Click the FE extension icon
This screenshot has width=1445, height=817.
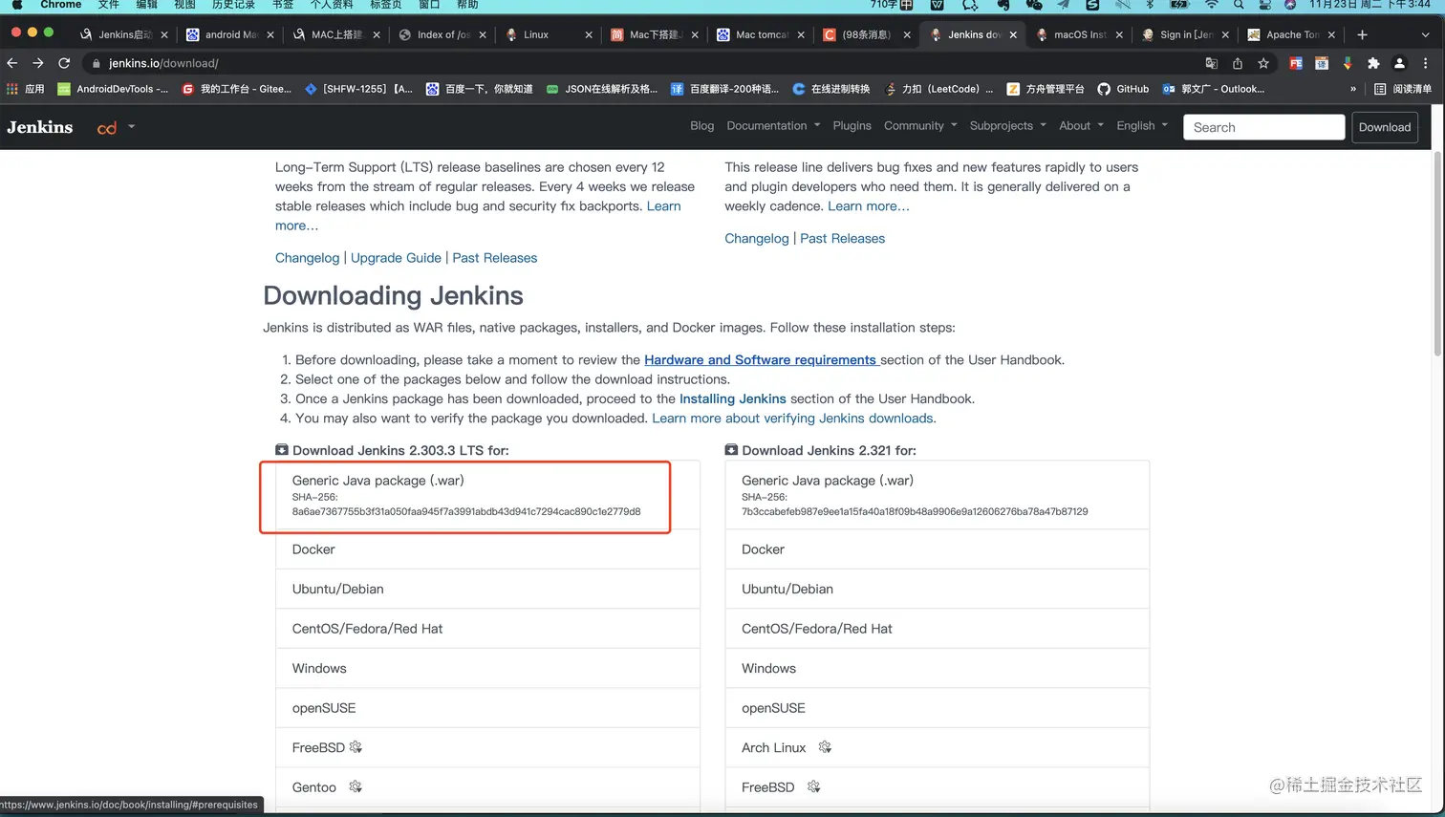1296,63
